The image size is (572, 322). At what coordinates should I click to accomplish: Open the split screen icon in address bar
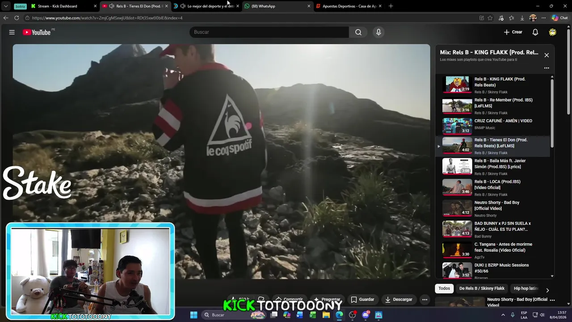[481, 18]
